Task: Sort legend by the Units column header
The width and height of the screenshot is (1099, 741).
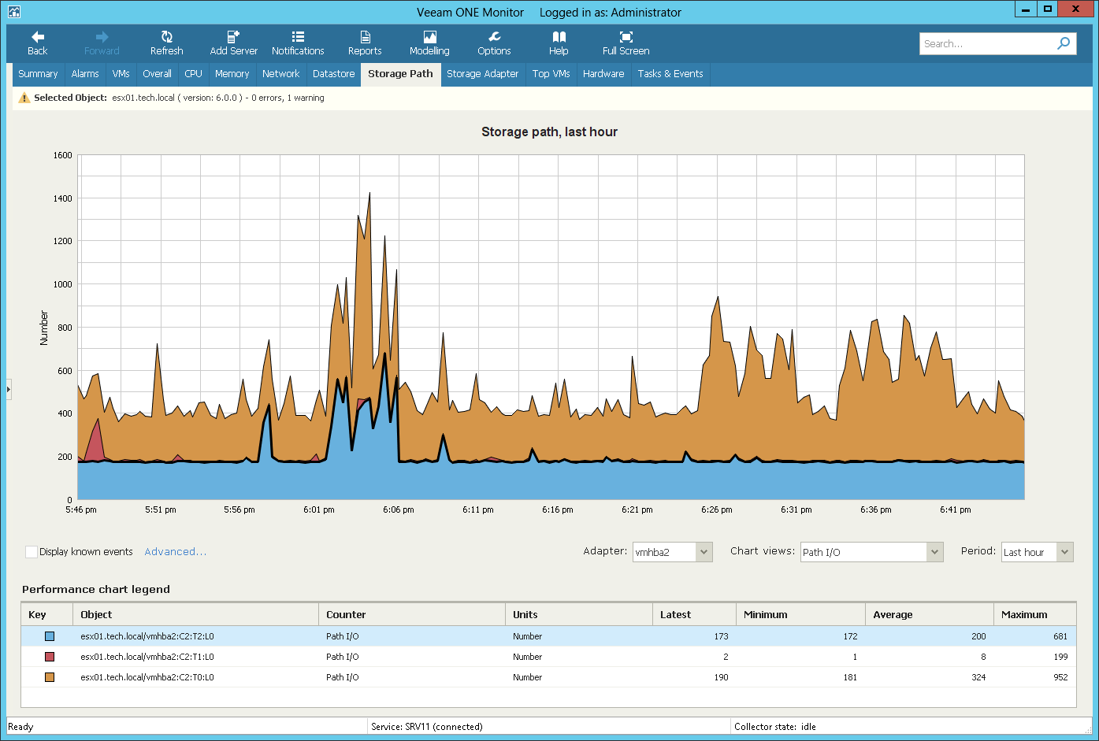Action: (x=578, y=614)
